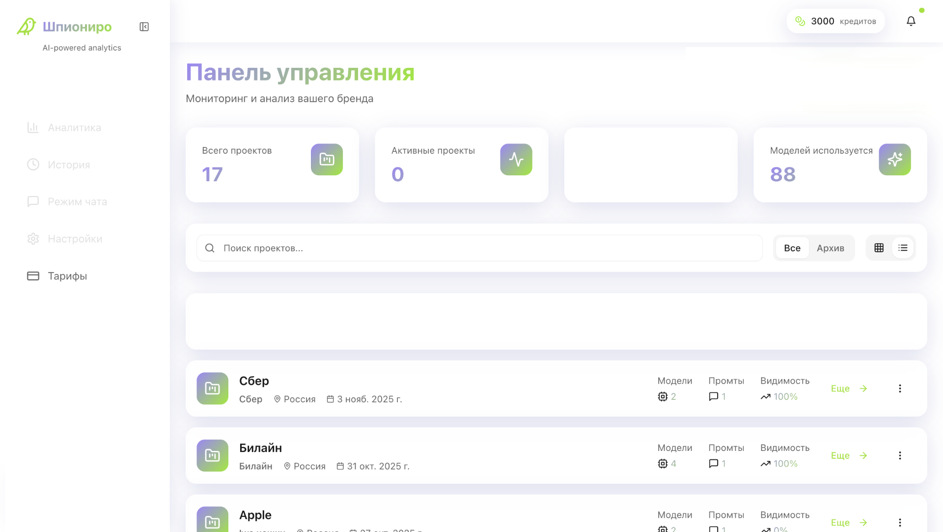The height and width of the screenshot is (532, 943).
Task: Open the three-dot menu for Apple project
Action: point(900,522)
